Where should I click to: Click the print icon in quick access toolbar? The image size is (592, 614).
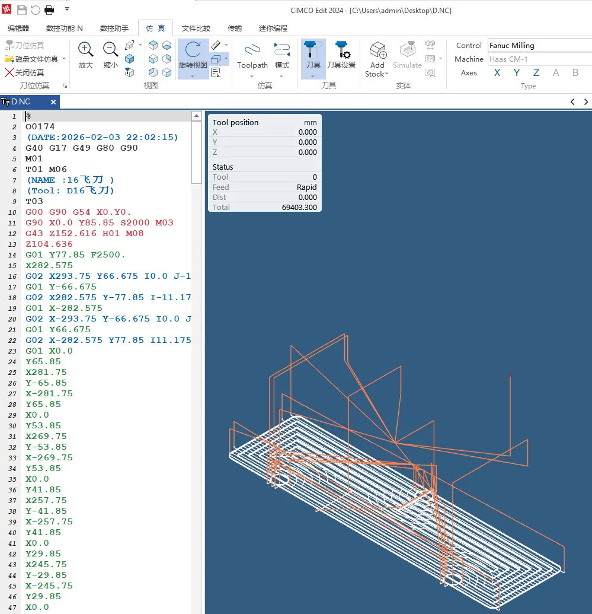tap(50, 10)
